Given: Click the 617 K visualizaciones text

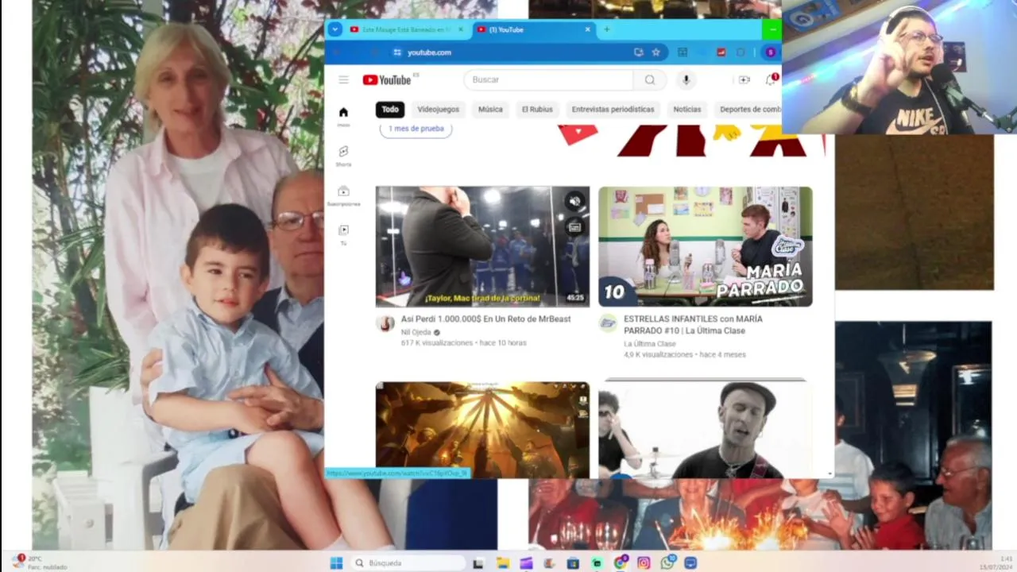Looking at the screenshot, I should [x=437, y=343].
